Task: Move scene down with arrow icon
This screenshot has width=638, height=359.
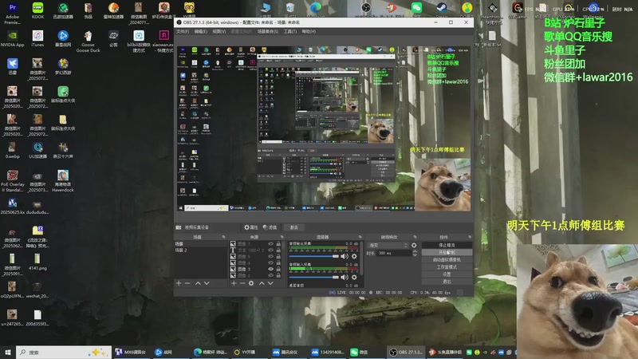Action: pyautogui.click(x=207, y=283)
